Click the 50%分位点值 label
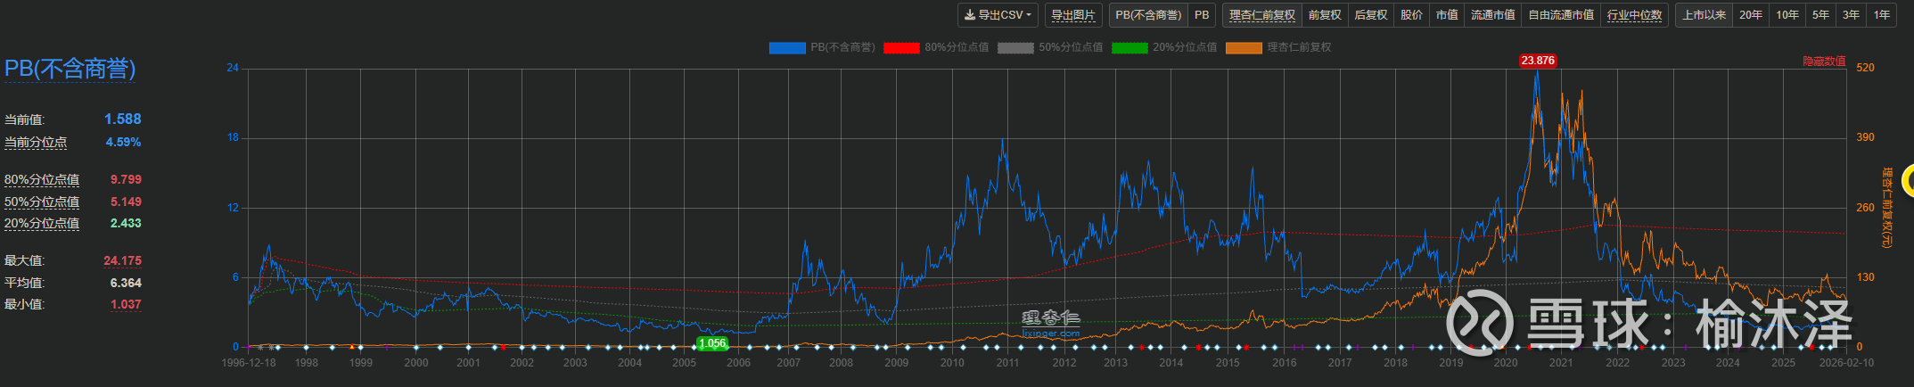This screenshot has height=387, width=1914. click(x=42, y=202)
